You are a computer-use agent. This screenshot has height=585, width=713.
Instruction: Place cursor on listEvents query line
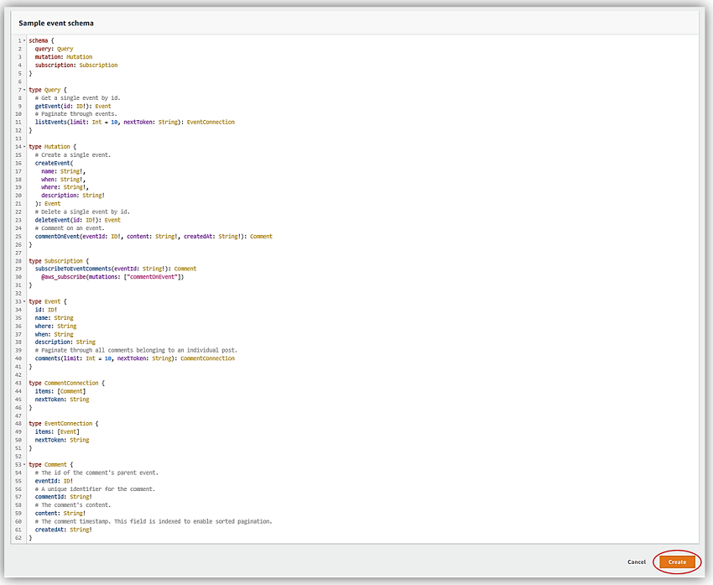[x=134, y=123]
